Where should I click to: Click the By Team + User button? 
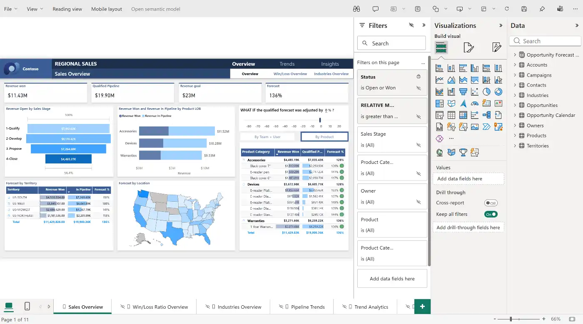(267, 136)
